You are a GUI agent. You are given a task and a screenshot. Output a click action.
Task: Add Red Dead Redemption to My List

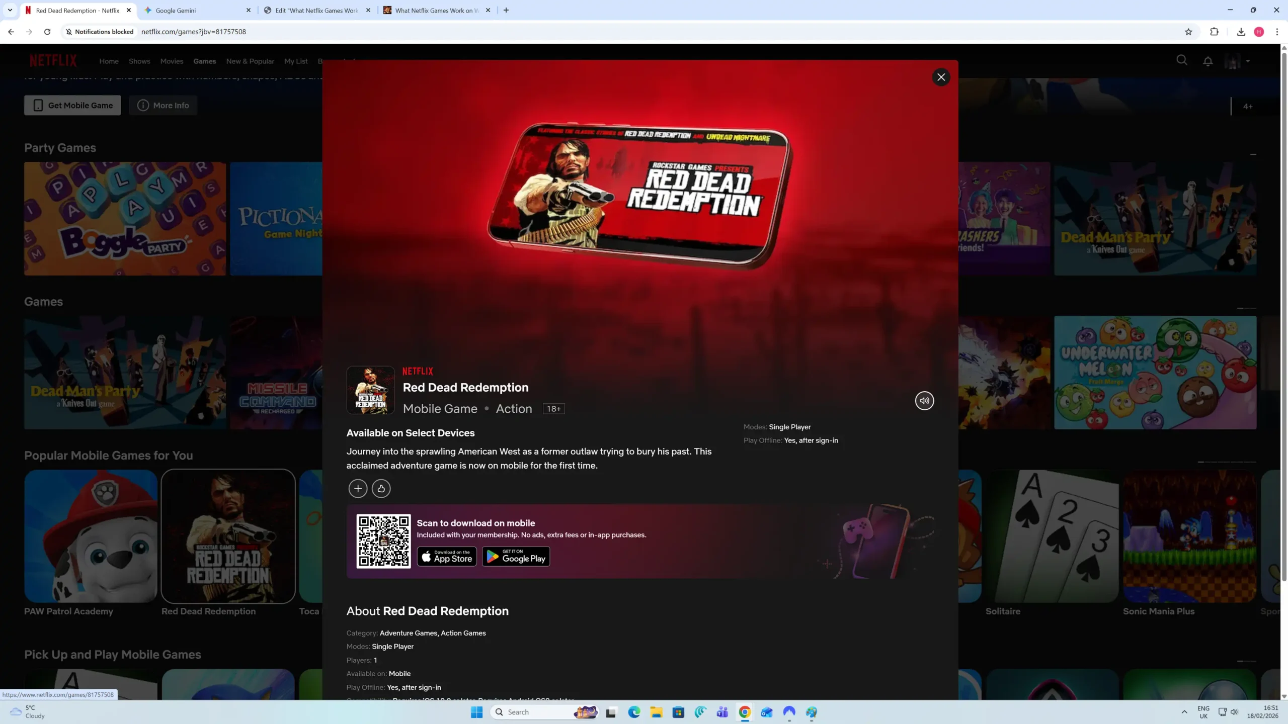358,488
